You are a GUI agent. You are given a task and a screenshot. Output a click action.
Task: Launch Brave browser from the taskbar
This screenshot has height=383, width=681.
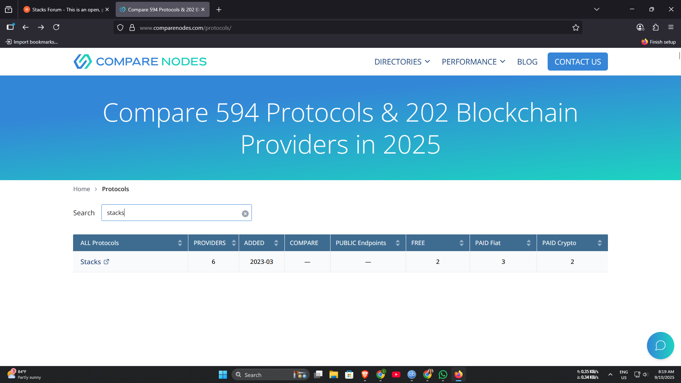pos(365,374)
